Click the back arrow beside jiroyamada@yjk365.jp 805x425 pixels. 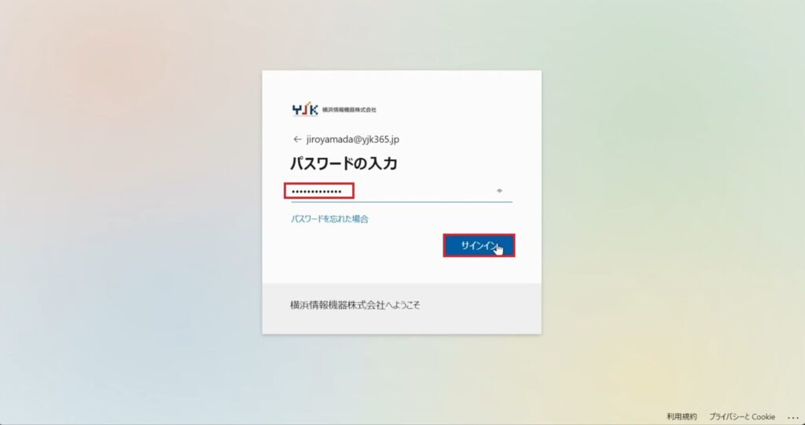click(x=296, y=140)
